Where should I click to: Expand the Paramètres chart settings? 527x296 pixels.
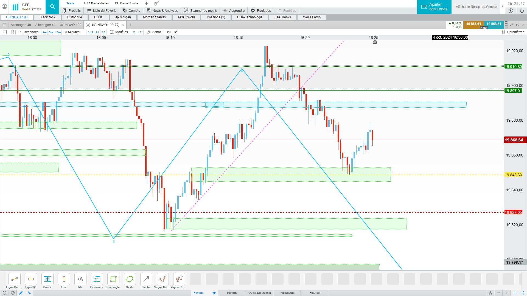click(x=513, y=32)
